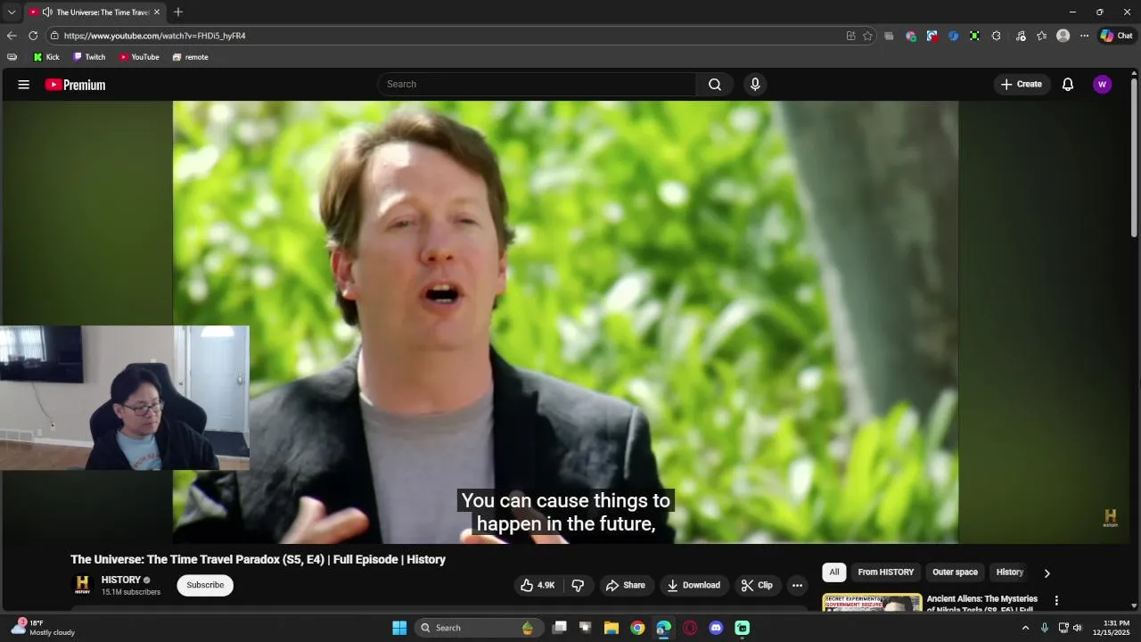
Task: Open the remote bookmark folder
Action: coord(190,57)
